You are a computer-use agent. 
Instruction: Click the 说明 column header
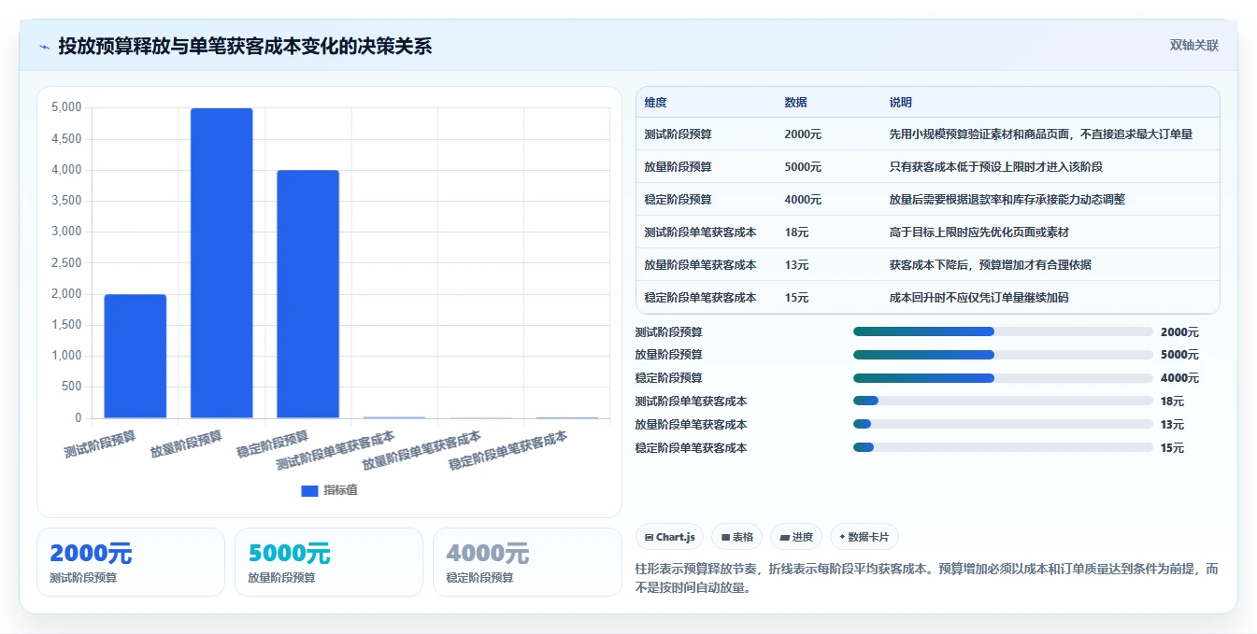901,103
